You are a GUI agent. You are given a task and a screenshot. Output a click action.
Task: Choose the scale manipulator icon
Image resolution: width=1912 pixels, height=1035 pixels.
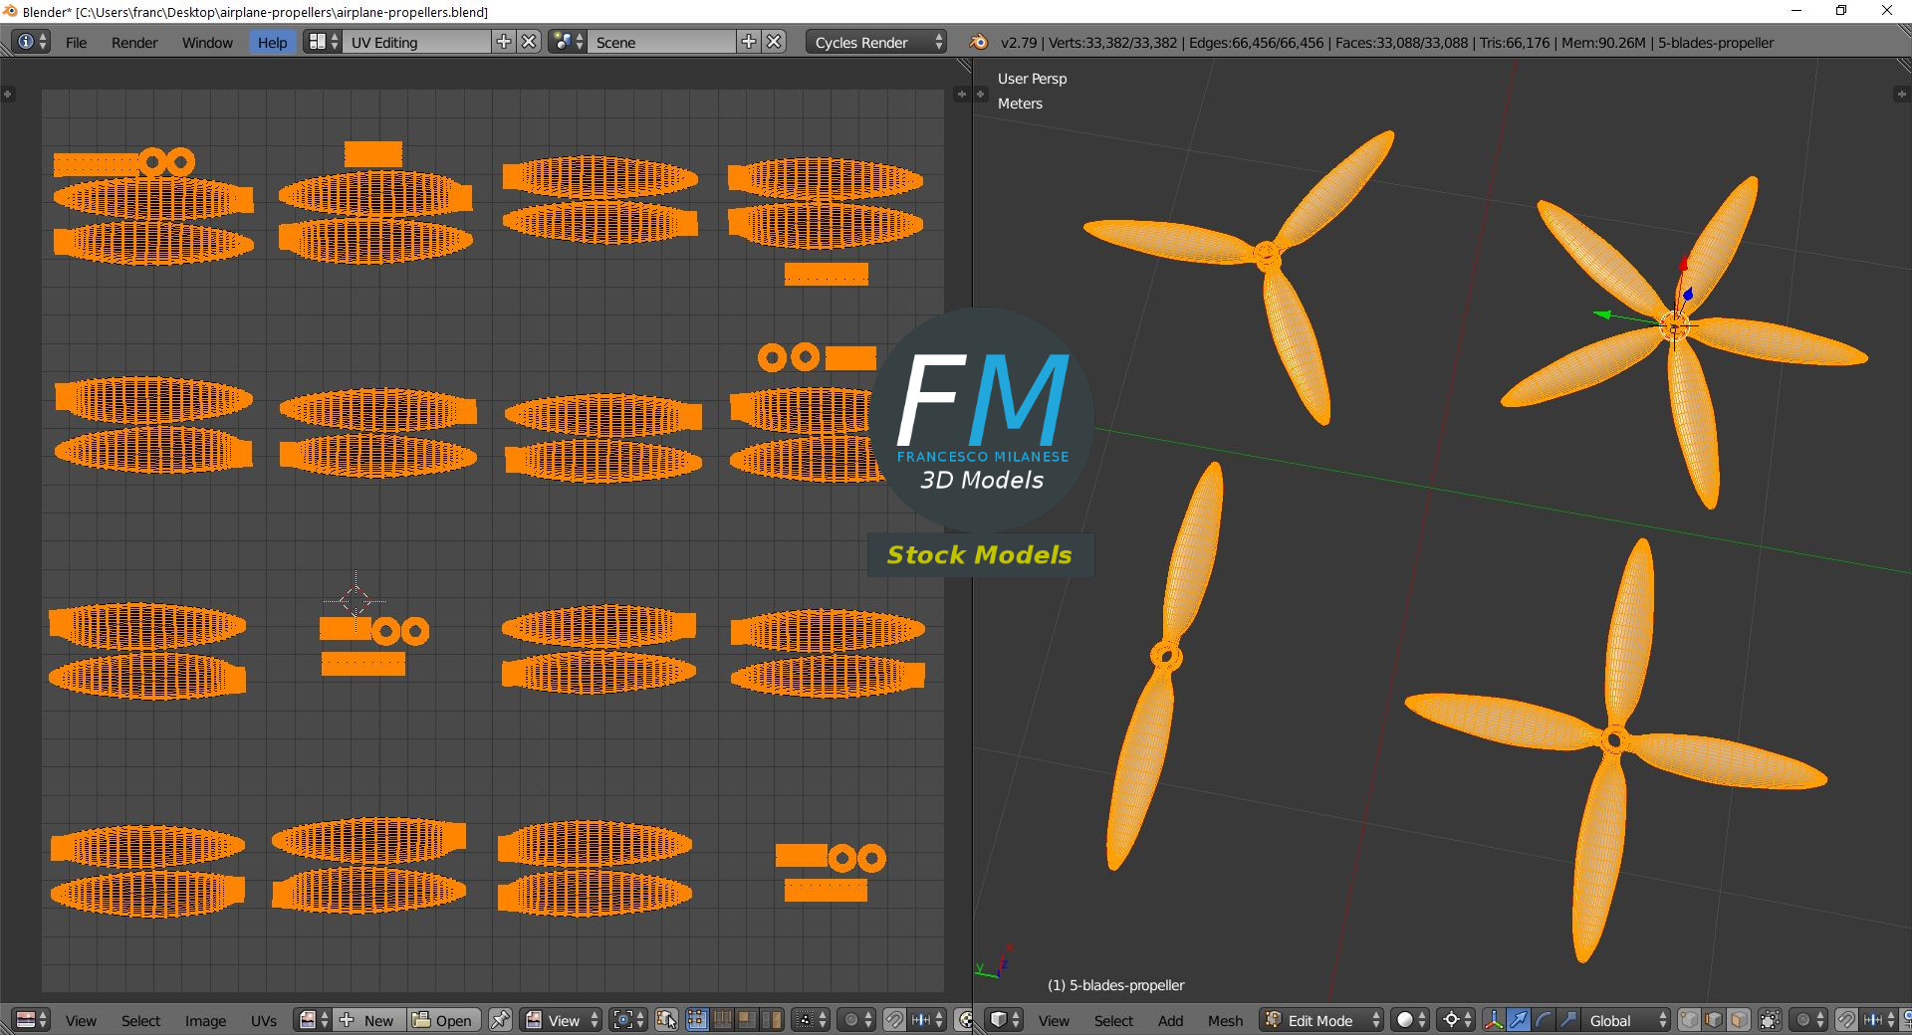tap(1567, 1020)
